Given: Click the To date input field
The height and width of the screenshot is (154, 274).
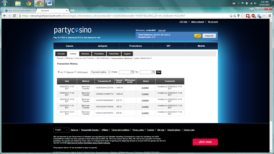Looking at the screenshot, I should coord(146,72).
